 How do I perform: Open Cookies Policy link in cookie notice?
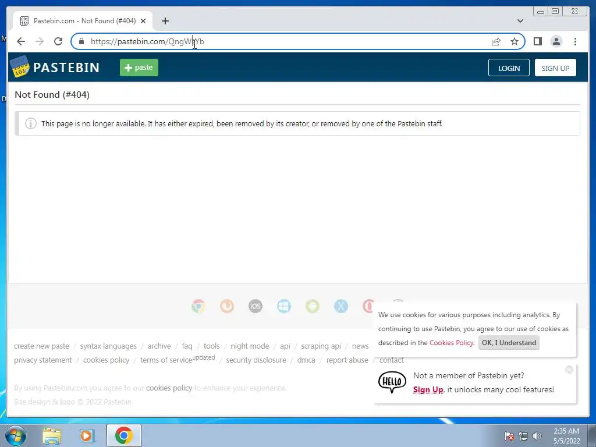[452, 342]
